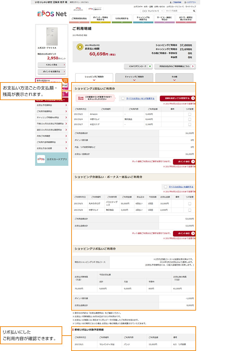Tick すべてのお支払いをリボ変更する checkbox

[123, 98]
